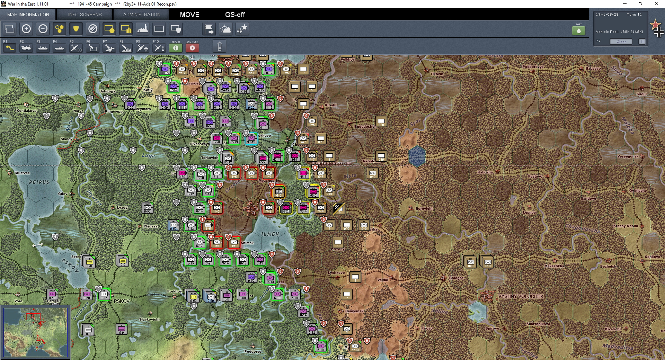665x360 pixels.
Task: Toggle the unit counter with bar chart icon
Action: pyautogui.click(x=126, y=29)
